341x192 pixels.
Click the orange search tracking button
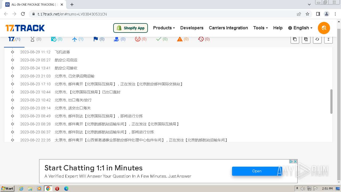coord(324,28)
